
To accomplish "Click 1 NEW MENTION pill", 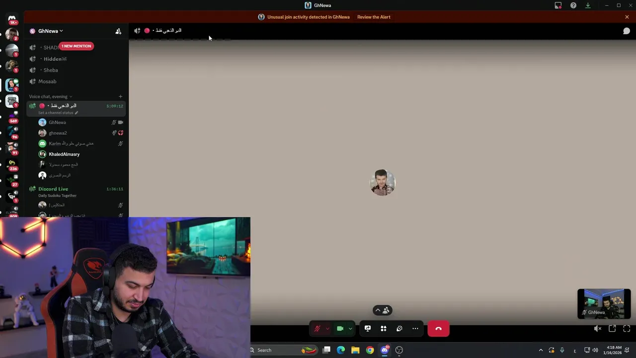I will [76, 46].
